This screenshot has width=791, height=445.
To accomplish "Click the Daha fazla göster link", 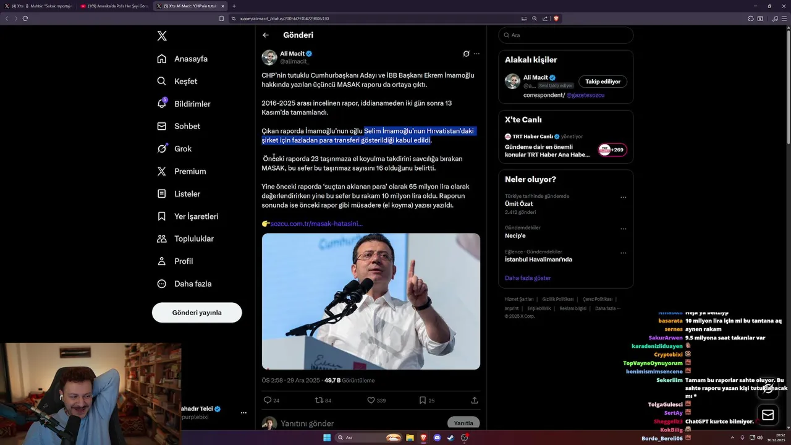I will pyautogui.click(x=528, y=278).
